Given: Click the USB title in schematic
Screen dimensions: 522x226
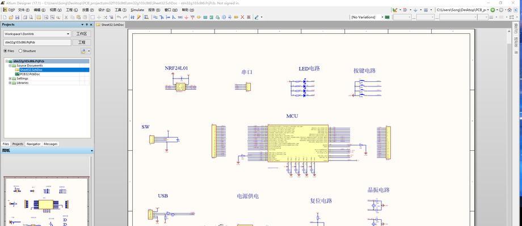Looking at the screenshot, I should click(163, 196).
